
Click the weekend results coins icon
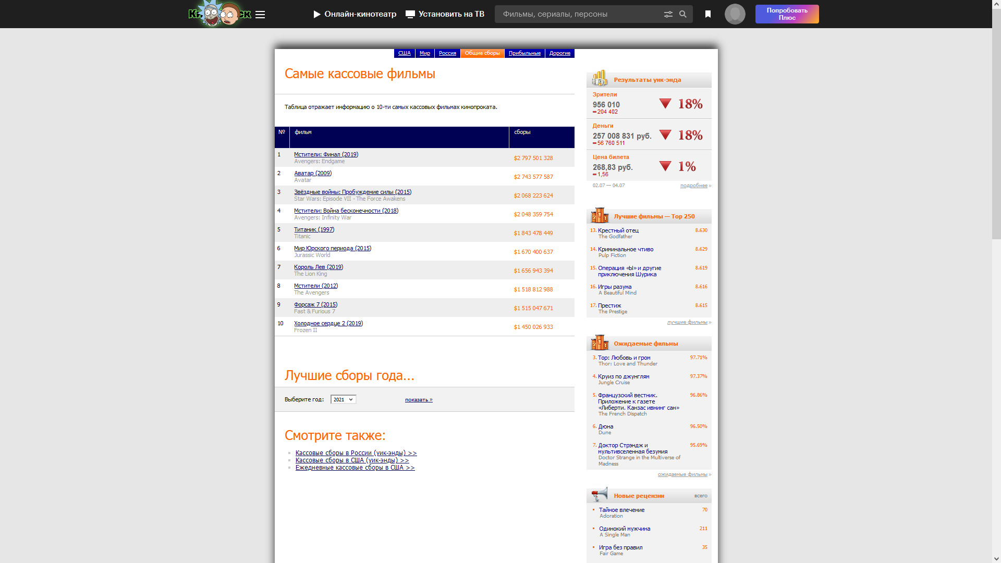click(x=600, y=78)
